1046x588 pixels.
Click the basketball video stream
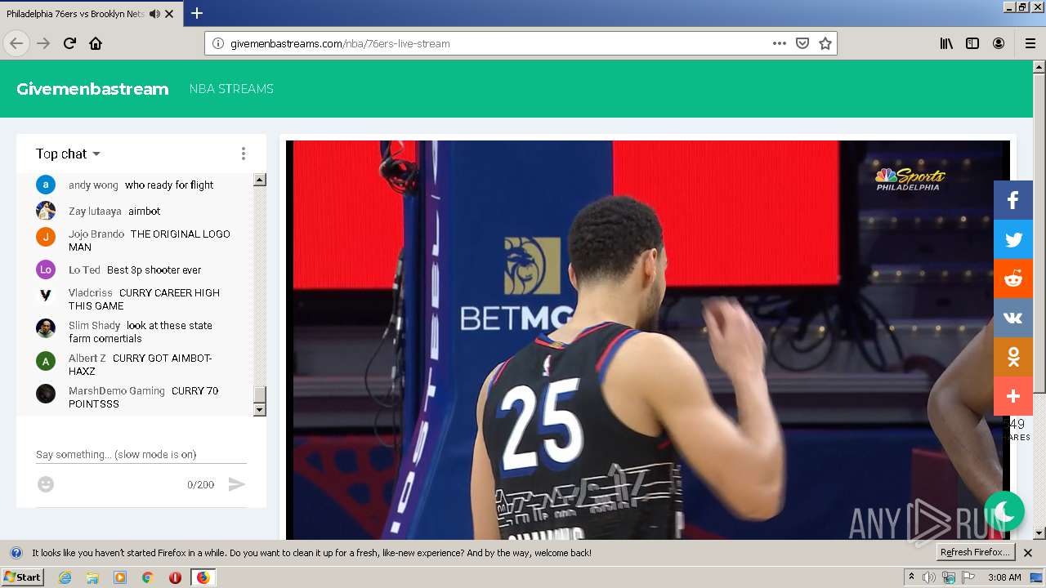pyautogui.click(x=647, y=340)
